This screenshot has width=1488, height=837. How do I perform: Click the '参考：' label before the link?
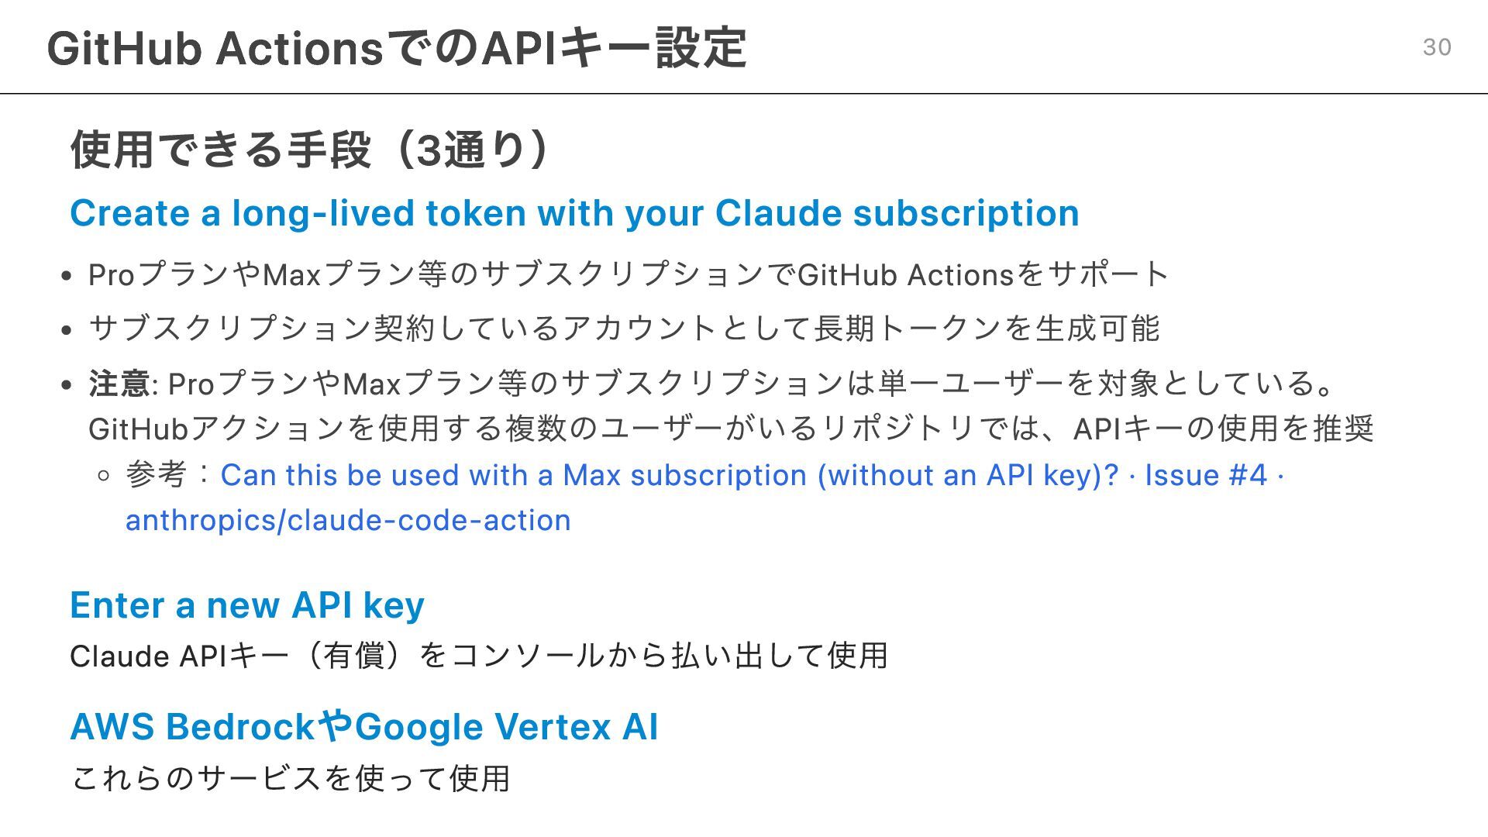tap(170, 475)
